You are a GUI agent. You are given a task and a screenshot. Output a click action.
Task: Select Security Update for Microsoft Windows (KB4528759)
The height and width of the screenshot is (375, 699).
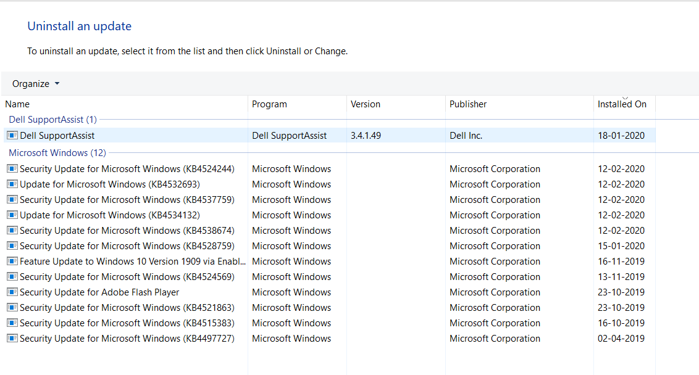[127, 246]
